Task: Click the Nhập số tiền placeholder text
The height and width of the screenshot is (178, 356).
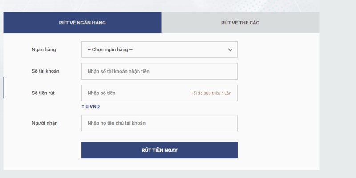Action: (x=101, y=93)
